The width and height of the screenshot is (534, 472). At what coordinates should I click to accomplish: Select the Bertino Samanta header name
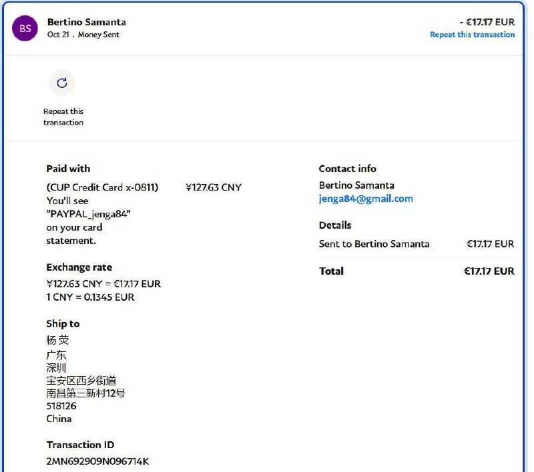coord(86,22)
